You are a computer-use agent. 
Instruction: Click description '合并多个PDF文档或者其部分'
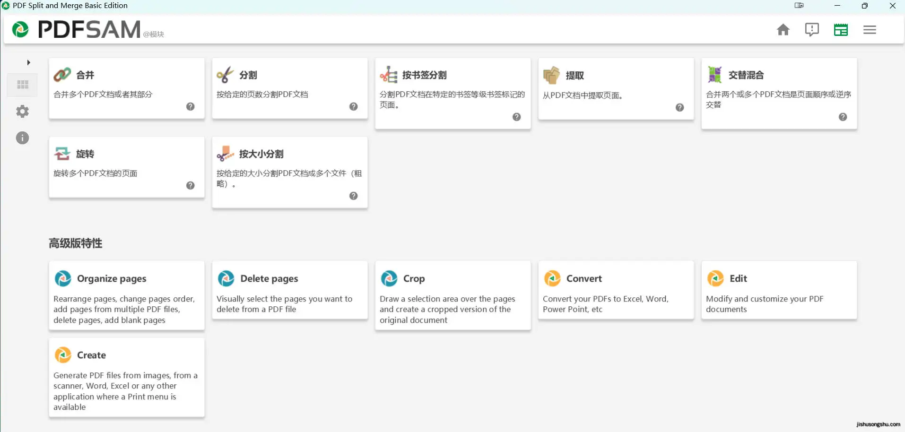[103, 94]
